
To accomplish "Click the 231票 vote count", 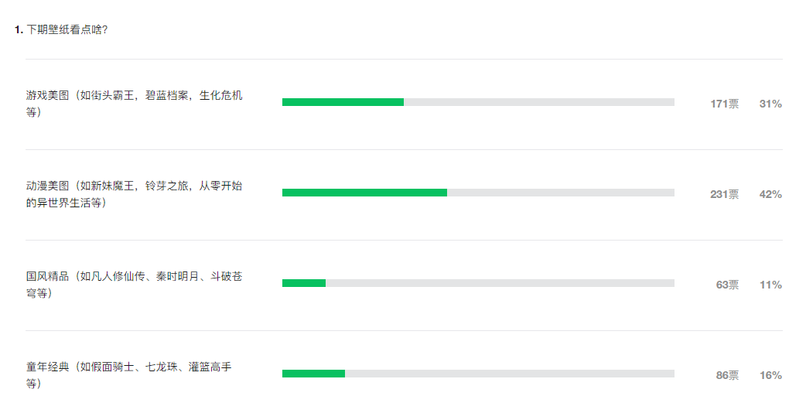I will click(724, 194).
